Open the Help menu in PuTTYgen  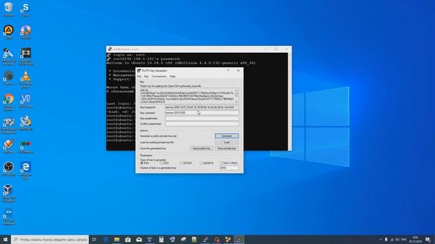(x=172, y=77)
